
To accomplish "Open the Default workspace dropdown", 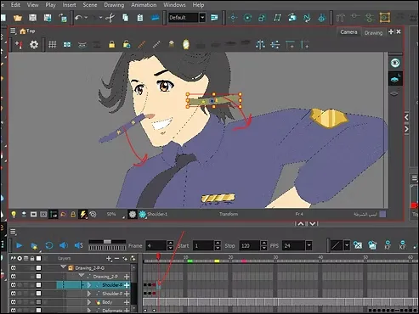I will (202, 18).
